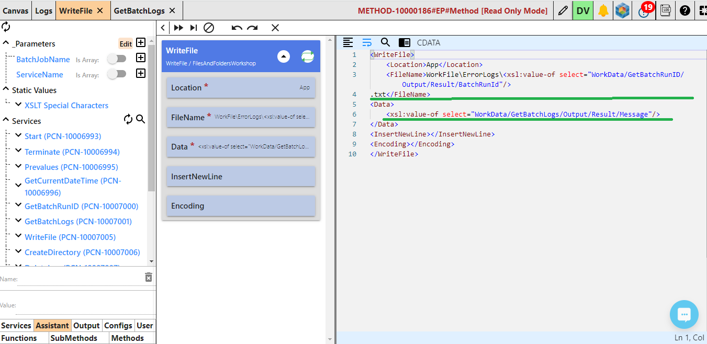Select the Data field on WriteFile card
This screenshot has height=344, width=707.
[241, 147]
